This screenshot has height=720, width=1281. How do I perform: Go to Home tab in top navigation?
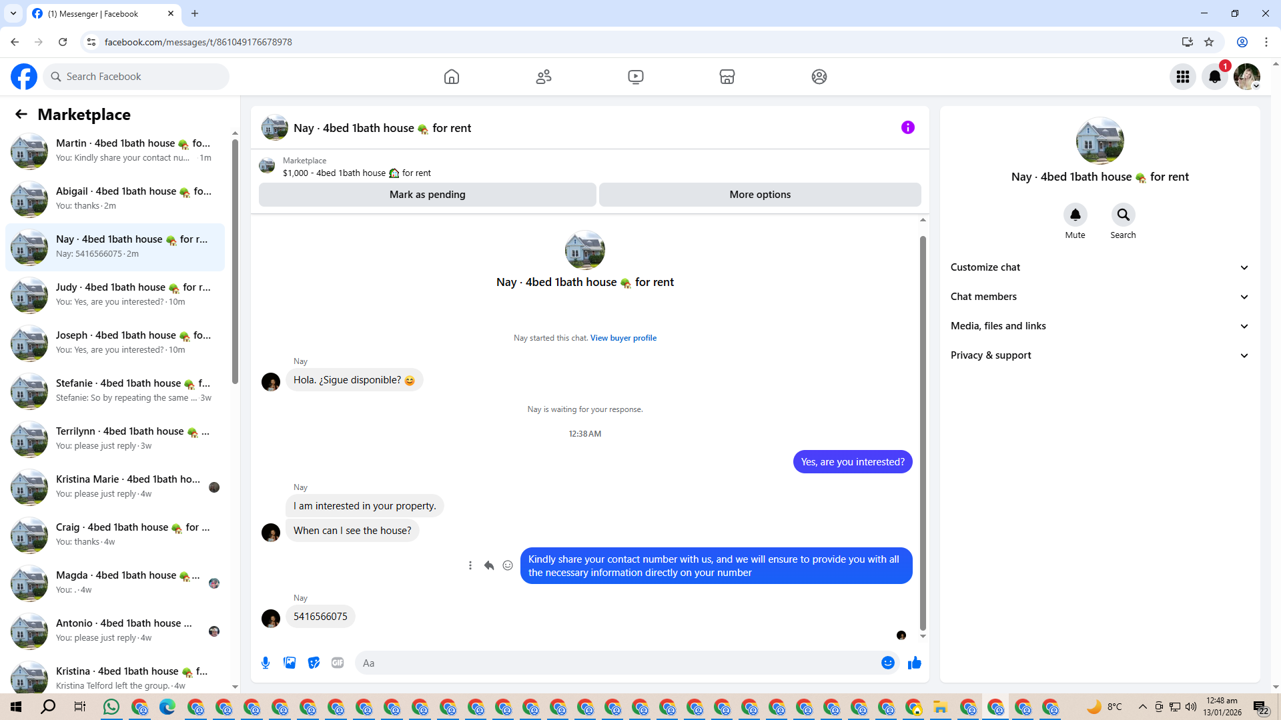[x=452, y=77]
